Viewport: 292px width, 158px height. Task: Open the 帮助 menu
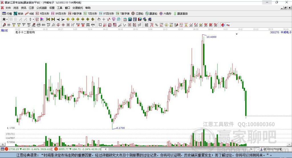[88, 8]
